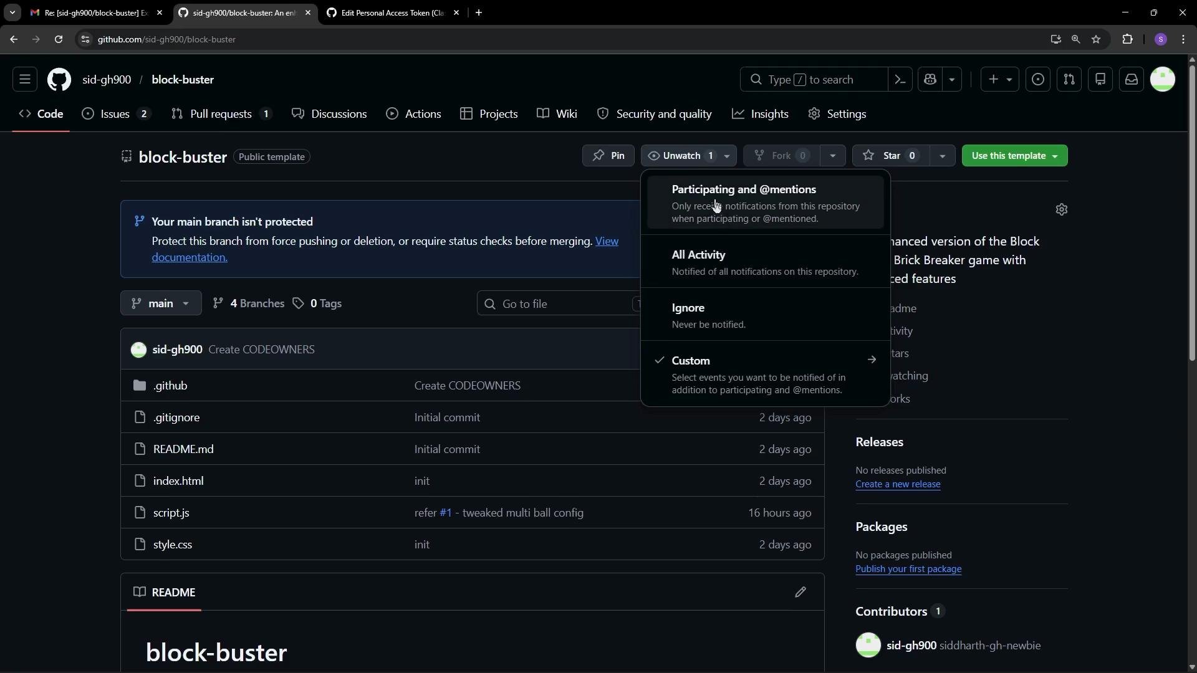Open issue #1 commit reference

click(445, 513)
